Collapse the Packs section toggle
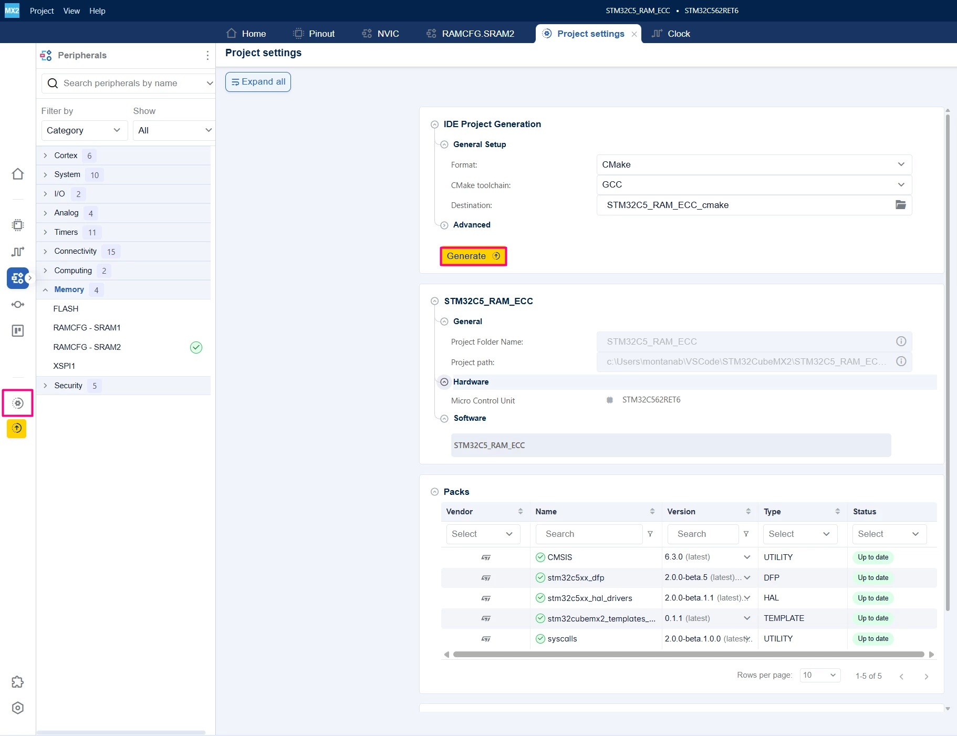The width and height of the screenshot is (957, 736). 434,492
